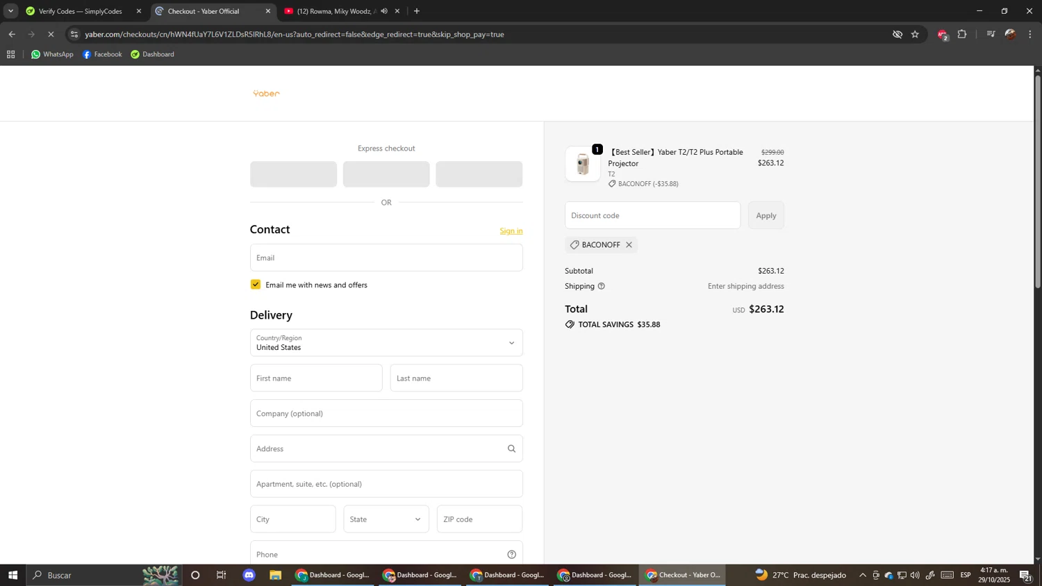Click the address search magnifier icon

511,449
